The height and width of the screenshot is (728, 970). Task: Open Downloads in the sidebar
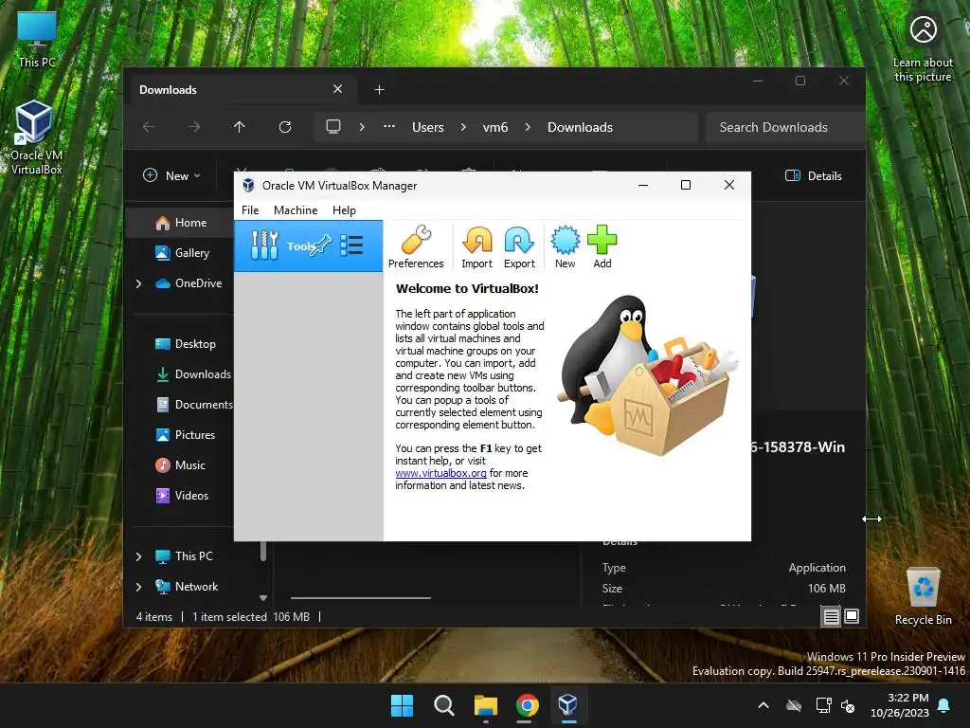[193, 373]
